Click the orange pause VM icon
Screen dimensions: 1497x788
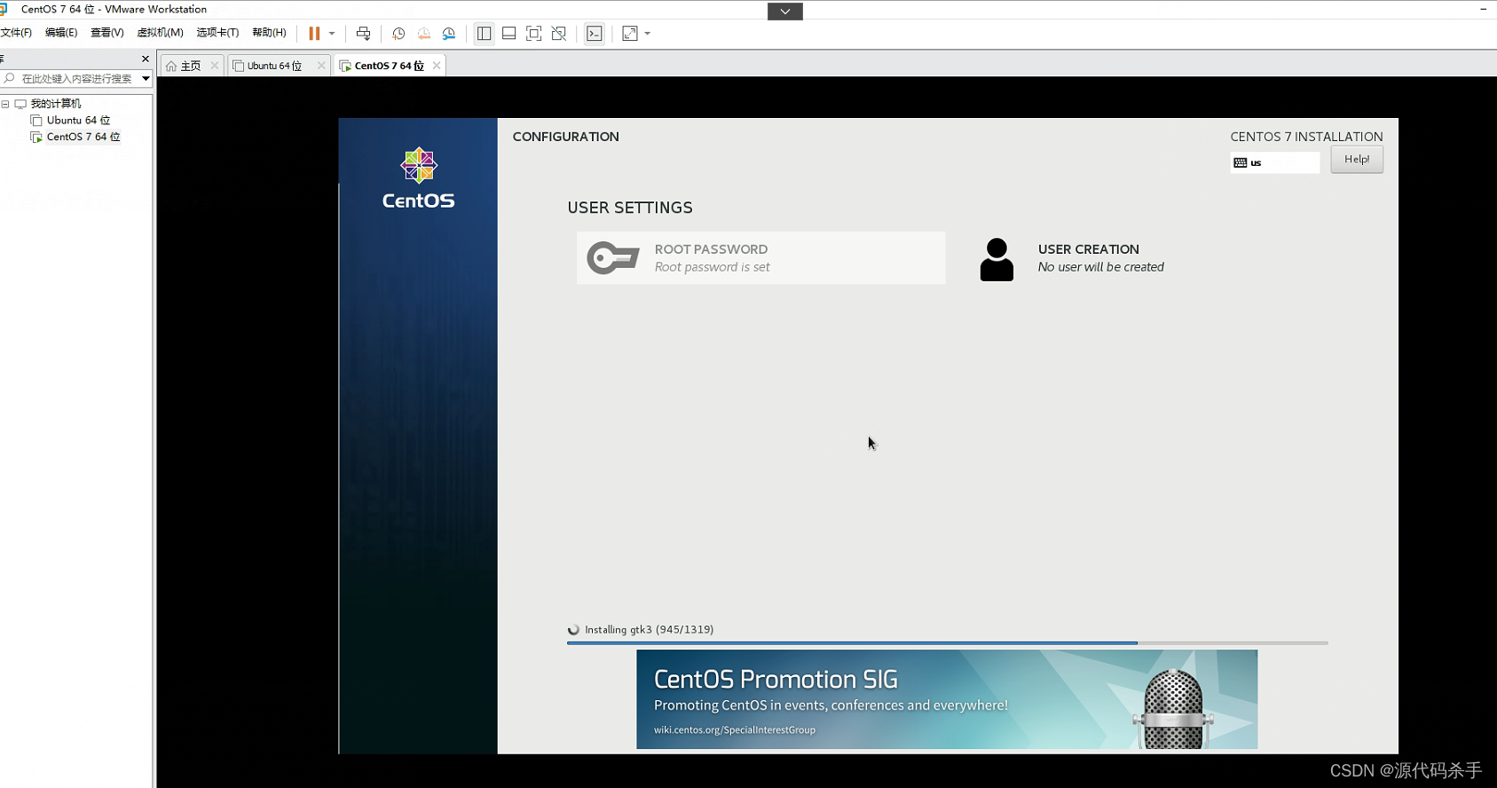[314, 34]
